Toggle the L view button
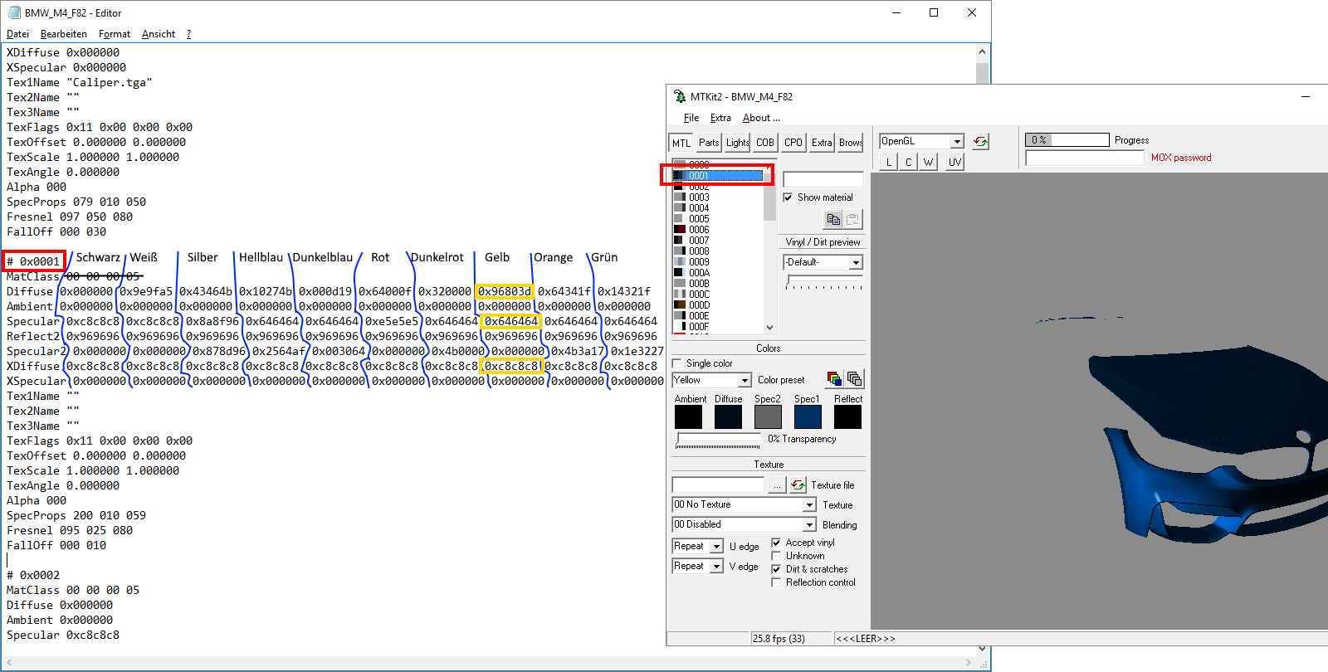 [889, 162]
